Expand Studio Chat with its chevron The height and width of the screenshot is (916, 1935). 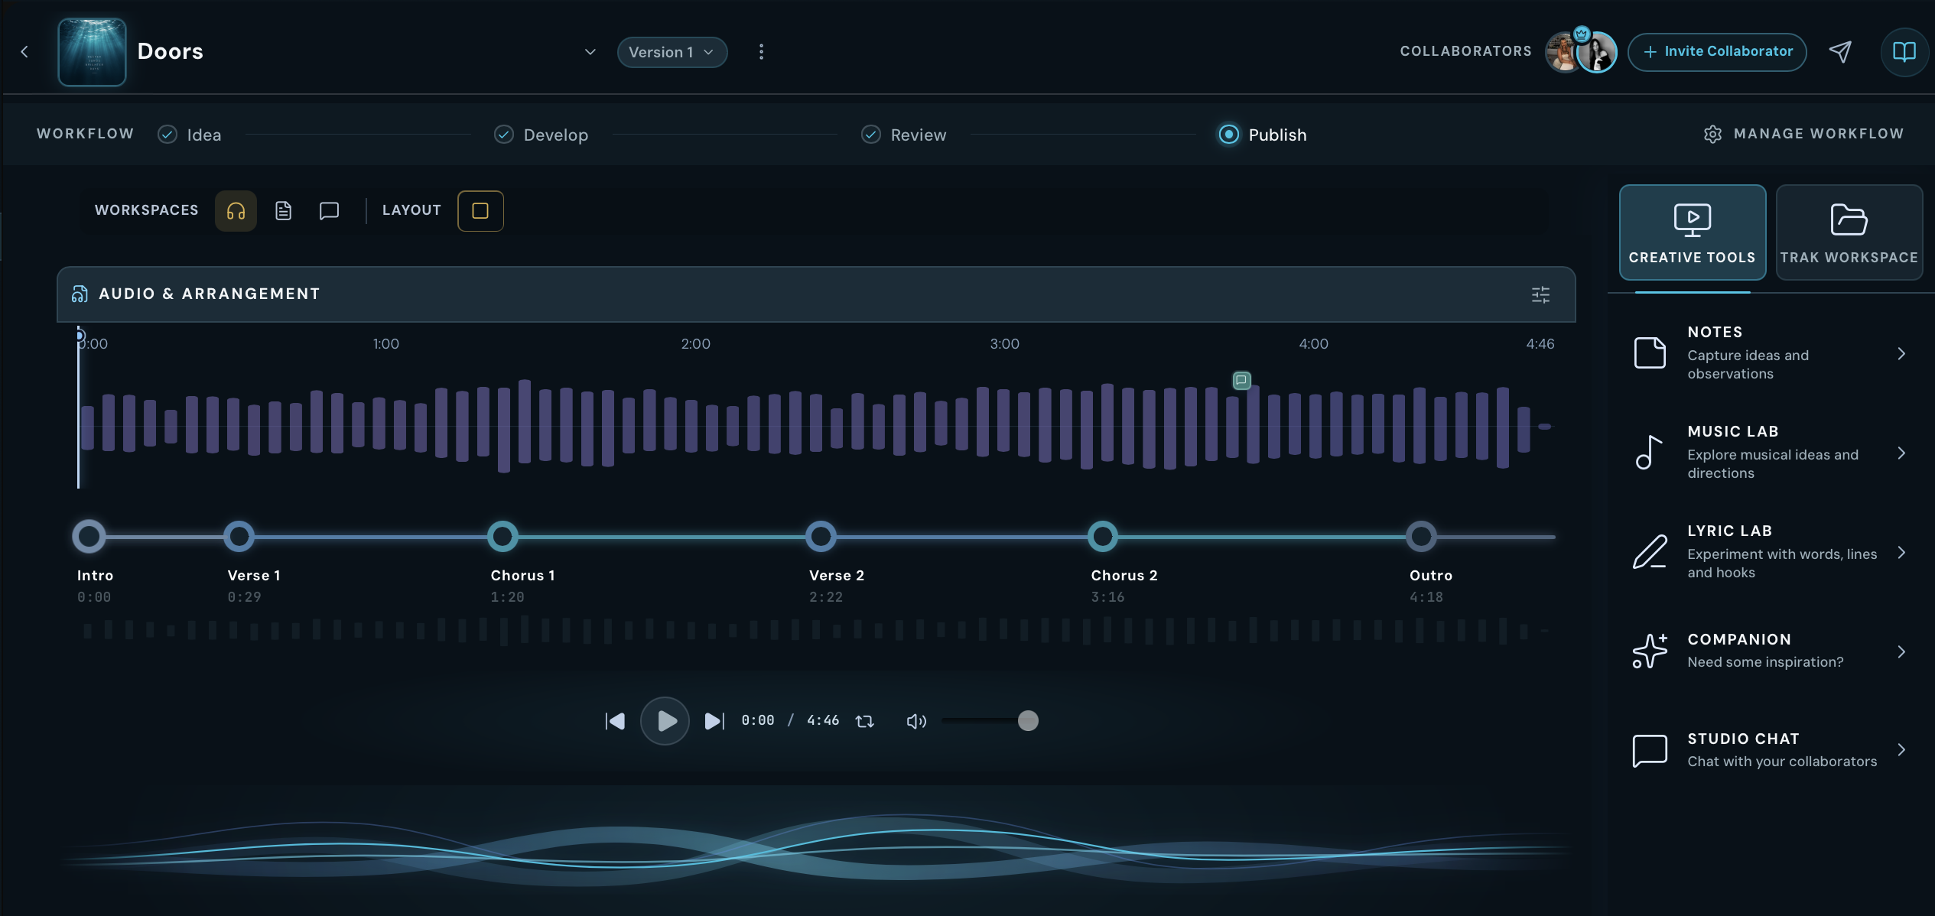[1901, 750]
